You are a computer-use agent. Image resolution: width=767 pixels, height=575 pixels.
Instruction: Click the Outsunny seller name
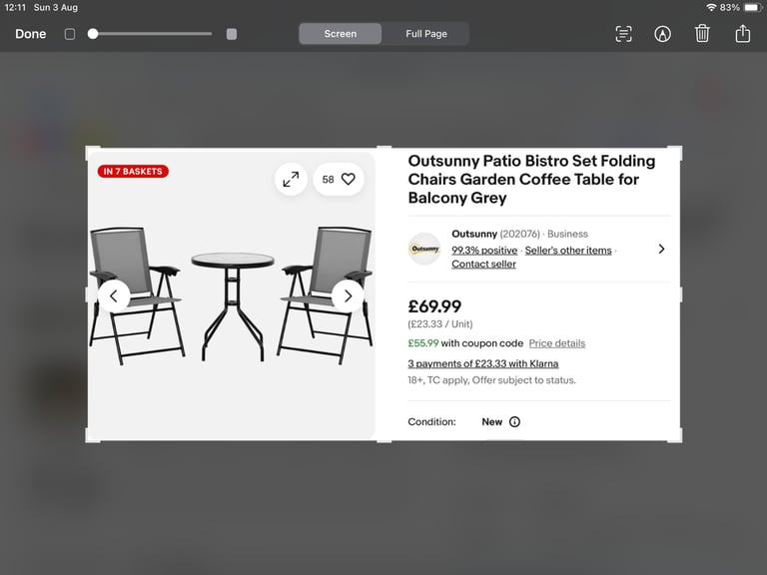[x=474, y=234]
